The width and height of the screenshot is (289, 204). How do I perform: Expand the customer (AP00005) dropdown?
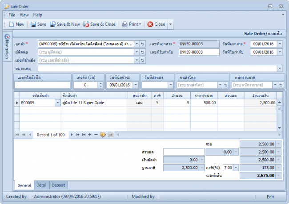(137, 44)
